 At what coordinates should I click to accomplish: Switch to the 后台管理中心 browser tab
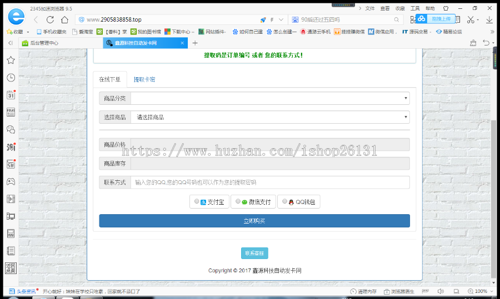60,43
